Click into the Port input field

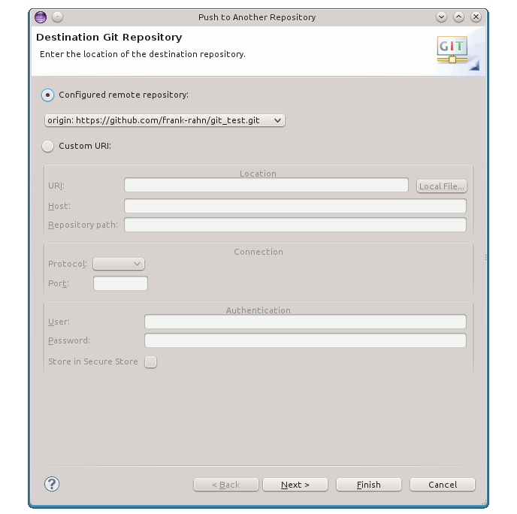121,283
